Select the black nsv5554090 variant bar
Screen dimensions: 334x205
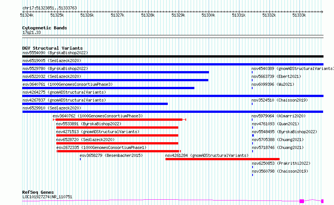tap(173, 56)
